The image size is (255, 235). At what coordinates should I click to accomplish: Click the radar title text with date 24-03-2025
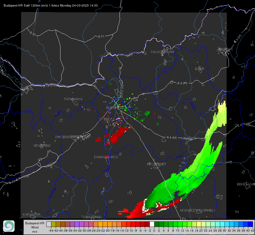click(51, 5)
